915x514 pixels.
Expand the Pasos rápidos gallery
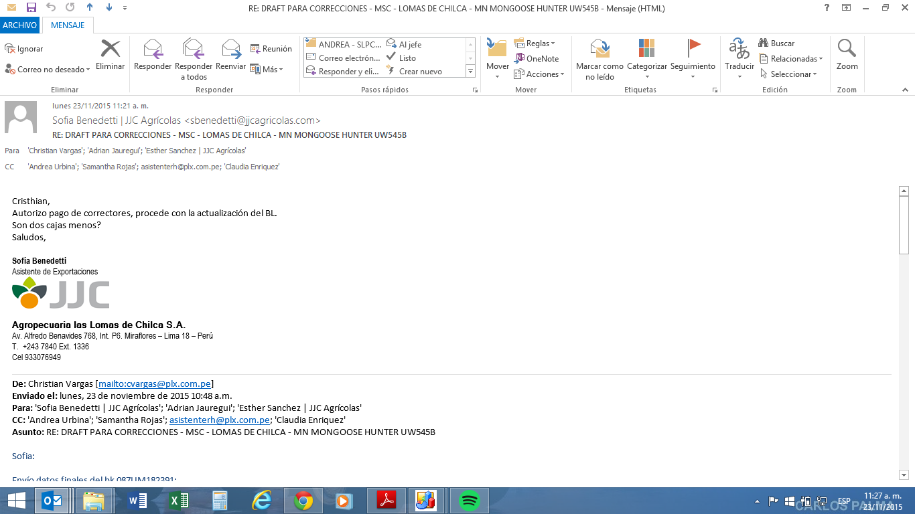(470, 71)
